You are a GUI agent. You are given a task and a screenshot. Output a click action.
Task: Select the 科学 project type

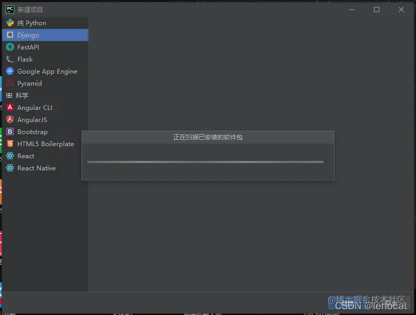tap(45, 95)
